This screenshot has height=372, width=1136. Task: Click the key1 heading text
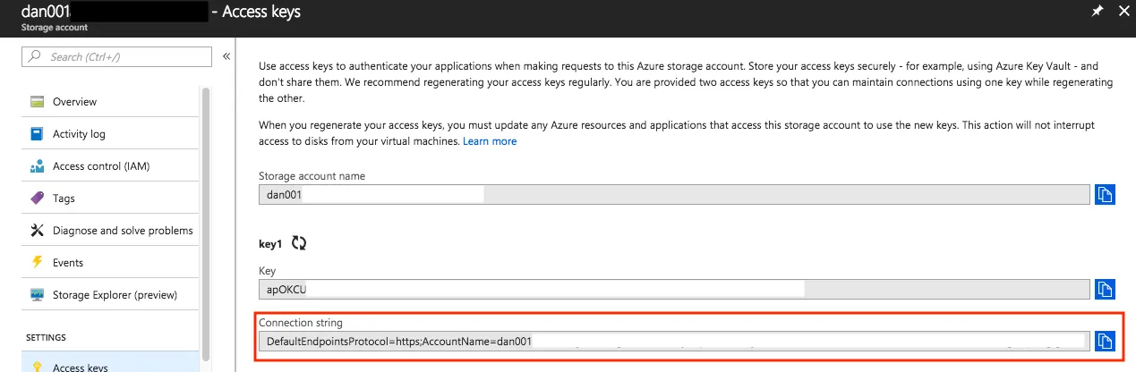pyautogui.click(x=271, y=243)
